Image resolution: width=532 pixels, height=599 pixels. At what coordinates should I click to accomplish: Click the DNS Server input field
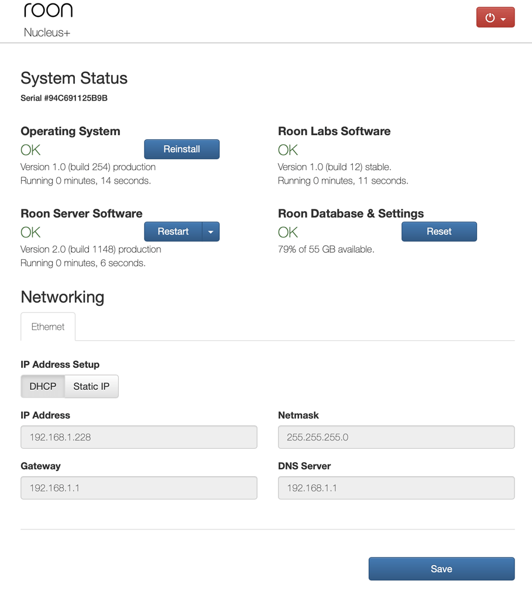(396, 488)
